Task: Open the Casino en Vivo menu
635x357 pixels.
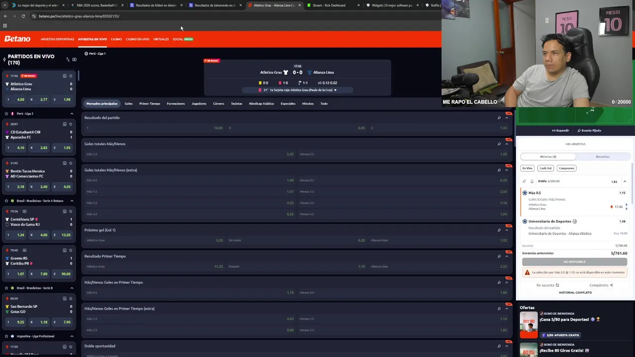Action: click(137, 39)
